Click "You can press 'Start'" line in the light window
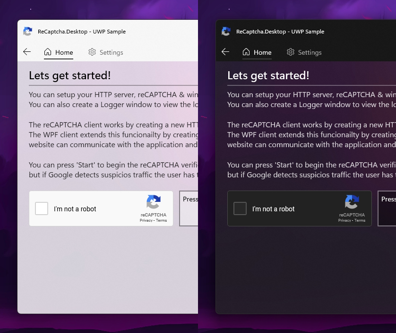 coord(113,165)
